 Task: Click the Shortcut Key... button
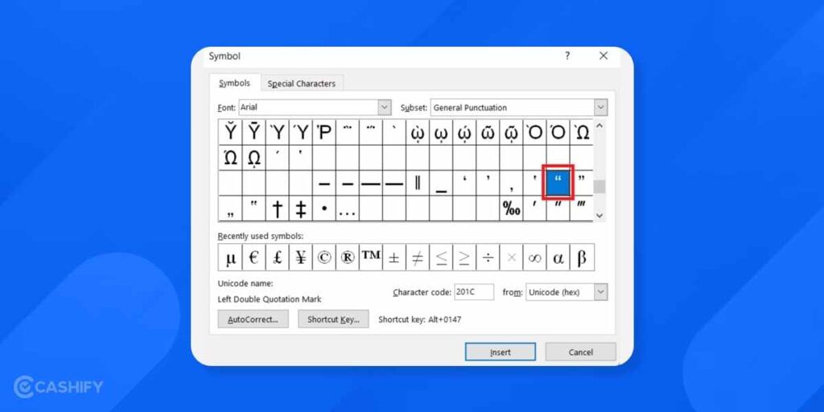333,319
